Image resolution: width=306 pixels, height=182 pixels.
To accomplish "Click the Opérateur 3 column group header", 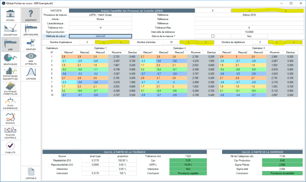I will (x=258, y=48).
